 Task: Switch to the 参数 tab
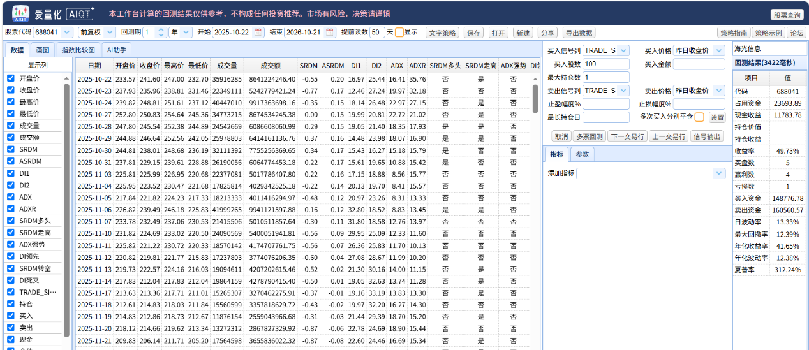[x=582, y=154]
